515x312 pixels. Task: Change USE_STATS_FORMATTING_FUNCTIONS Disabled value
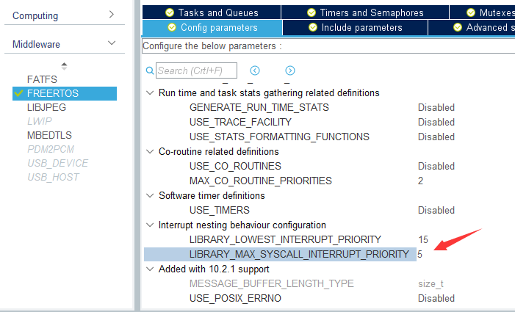(436, 137)
